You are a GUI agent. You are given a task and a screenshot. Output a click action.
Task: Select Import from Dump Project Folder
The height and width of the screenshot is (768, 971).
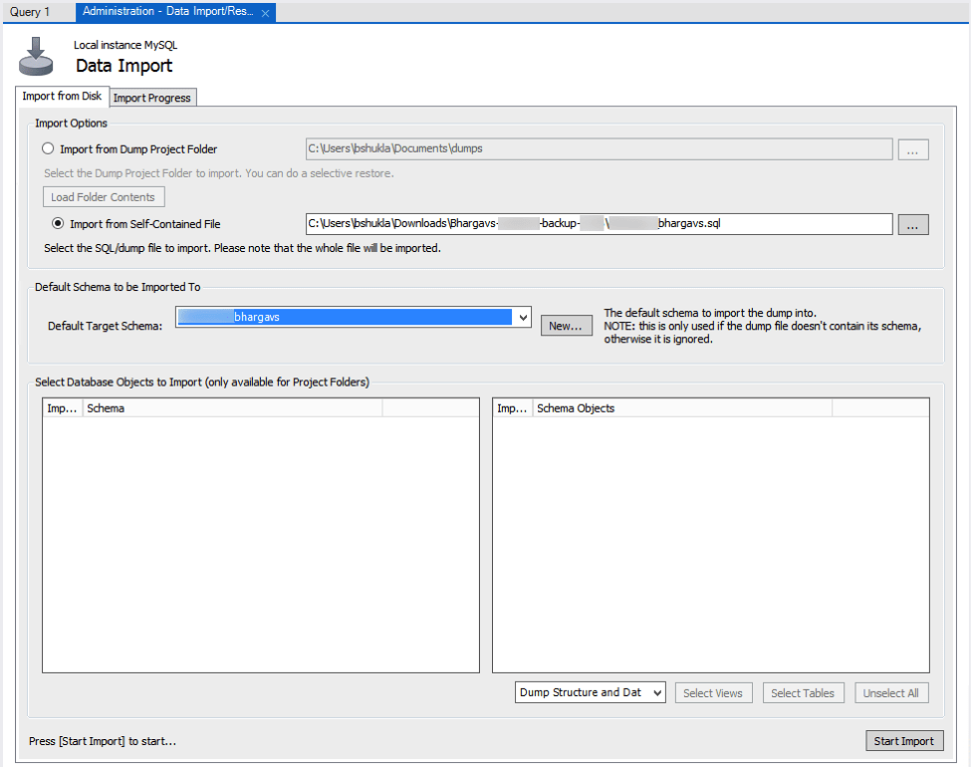tap(48, 149)
